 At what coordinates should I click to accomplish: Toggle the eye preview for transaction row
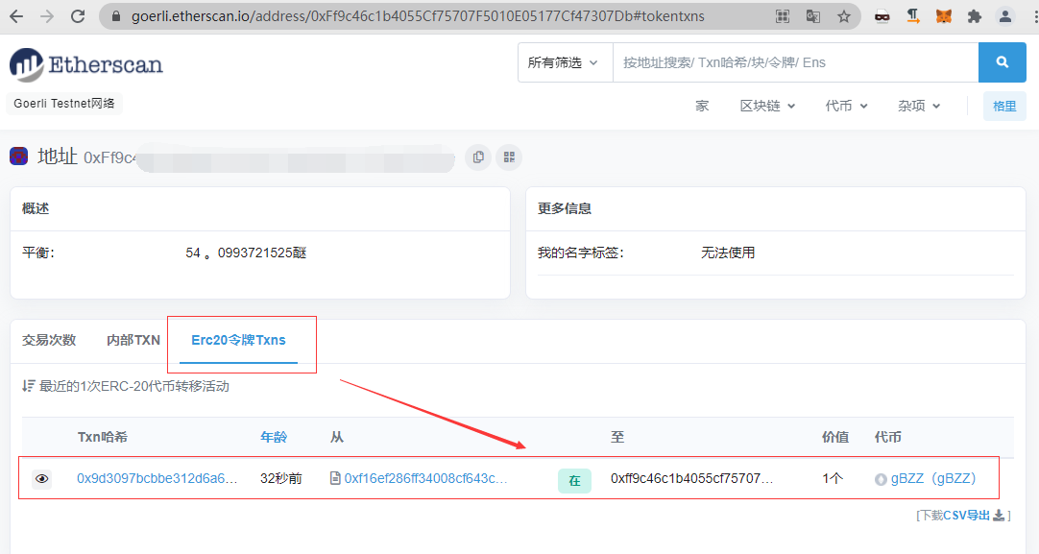pyautogui.click(x=41, y=478)
